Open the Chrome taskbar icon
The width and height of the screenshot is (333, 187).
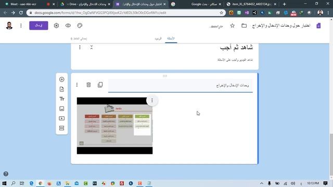tap(41, 183)
